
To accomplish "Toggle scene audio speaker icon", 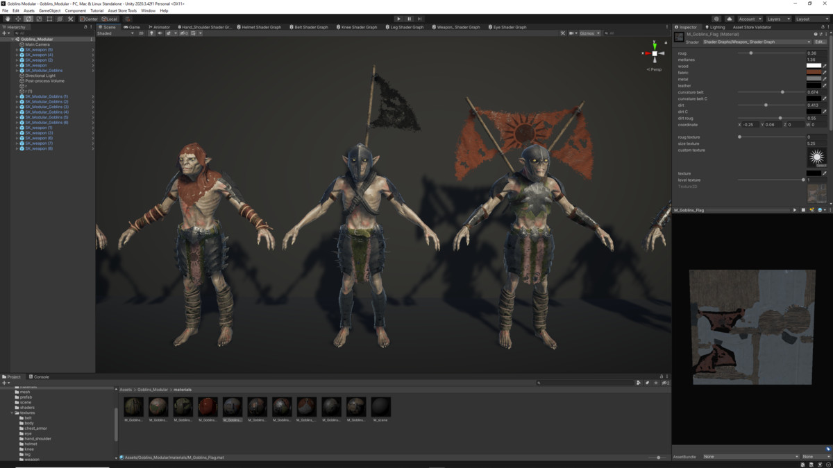I will pyautogui.click(x=160, y=33).
